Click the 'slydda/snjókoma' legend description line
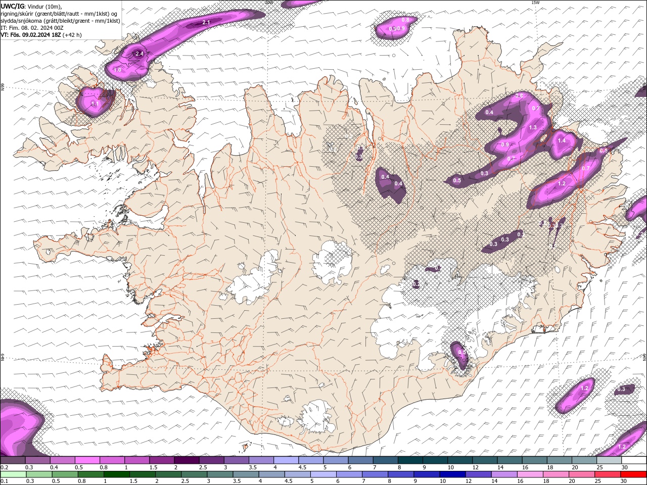The image size is (647, 485). (61, 21)
